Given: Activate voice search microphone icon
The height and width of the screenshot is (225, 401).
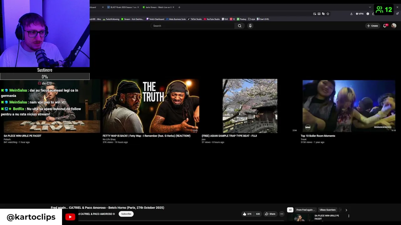Looking at the screenshot, I should (x=250, y=26).
